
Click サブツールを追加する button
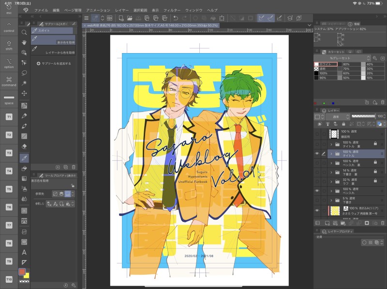coord(54,63)
